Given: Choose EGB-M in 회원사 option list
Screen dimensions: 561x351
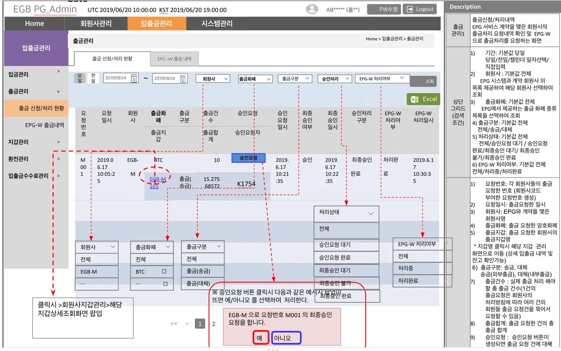Looking at the screenshot, I should coord(97,272).
